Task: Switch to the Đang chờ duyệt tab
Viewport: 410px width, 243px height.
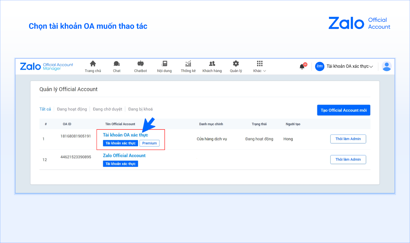Action: tap(107, 109)
